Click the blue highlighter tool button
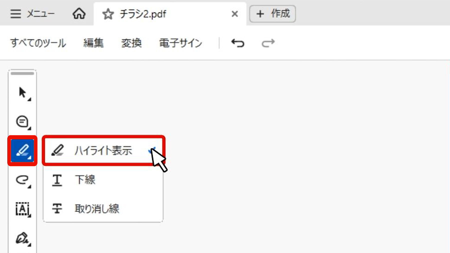Image resolution: width=450 pixels, height=253 pixels. click(x=22, y=151)
